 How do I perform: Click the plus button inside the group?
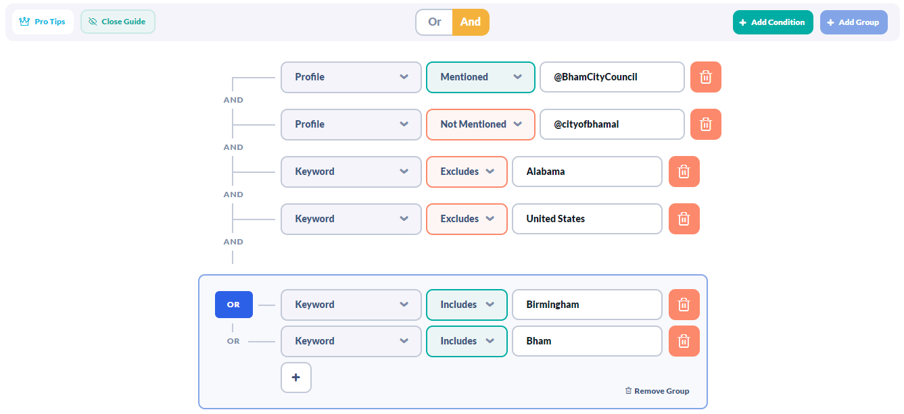(296, 378)
